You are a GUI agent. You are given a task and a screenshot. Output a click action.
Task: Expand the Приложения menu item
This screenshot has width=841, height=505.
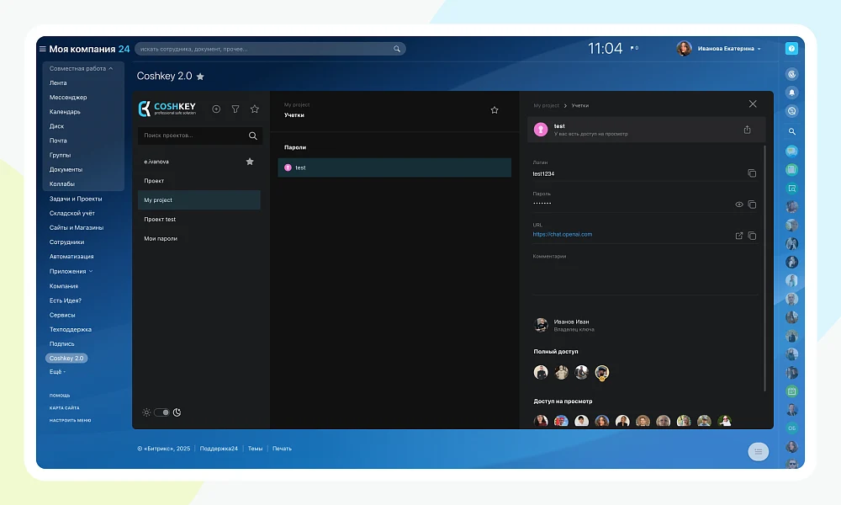pyautogui.click(x=71, y=271)
